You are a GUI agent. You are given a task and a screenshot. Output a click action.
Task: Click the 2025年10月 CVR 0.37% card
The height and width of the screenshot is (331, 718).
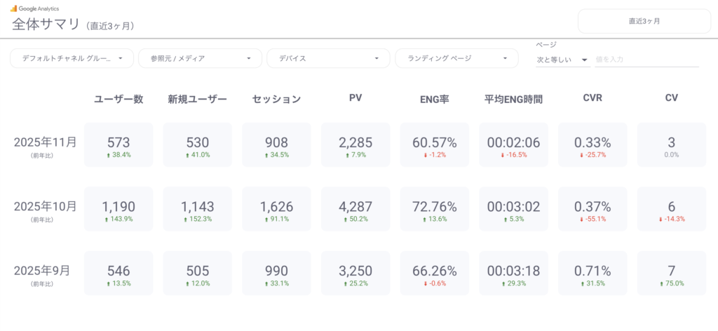[592, 209]
